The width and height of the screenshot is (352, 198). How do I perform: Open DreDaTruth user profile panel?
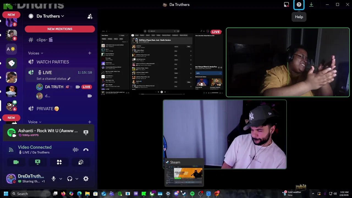point(25,178)
